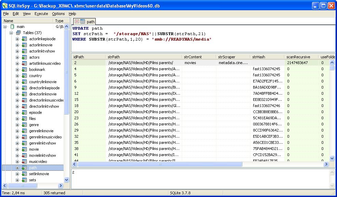Click the idPath column header

point(88,57)
